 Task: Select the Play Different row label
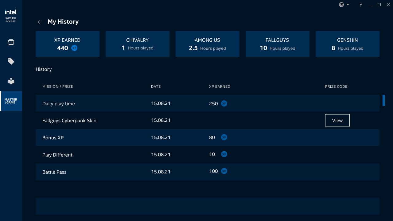pos(57,155)
